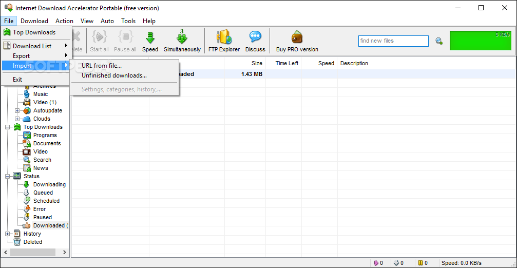Select Documents under Top Downloads
The height and width of the screenshot is (268, 517).
coord(47,143)
